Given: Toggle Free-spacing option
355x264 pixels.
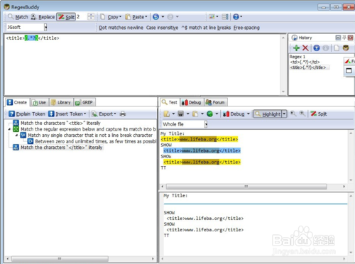Looking at the screenshot, I should click(x=246, y=28).
